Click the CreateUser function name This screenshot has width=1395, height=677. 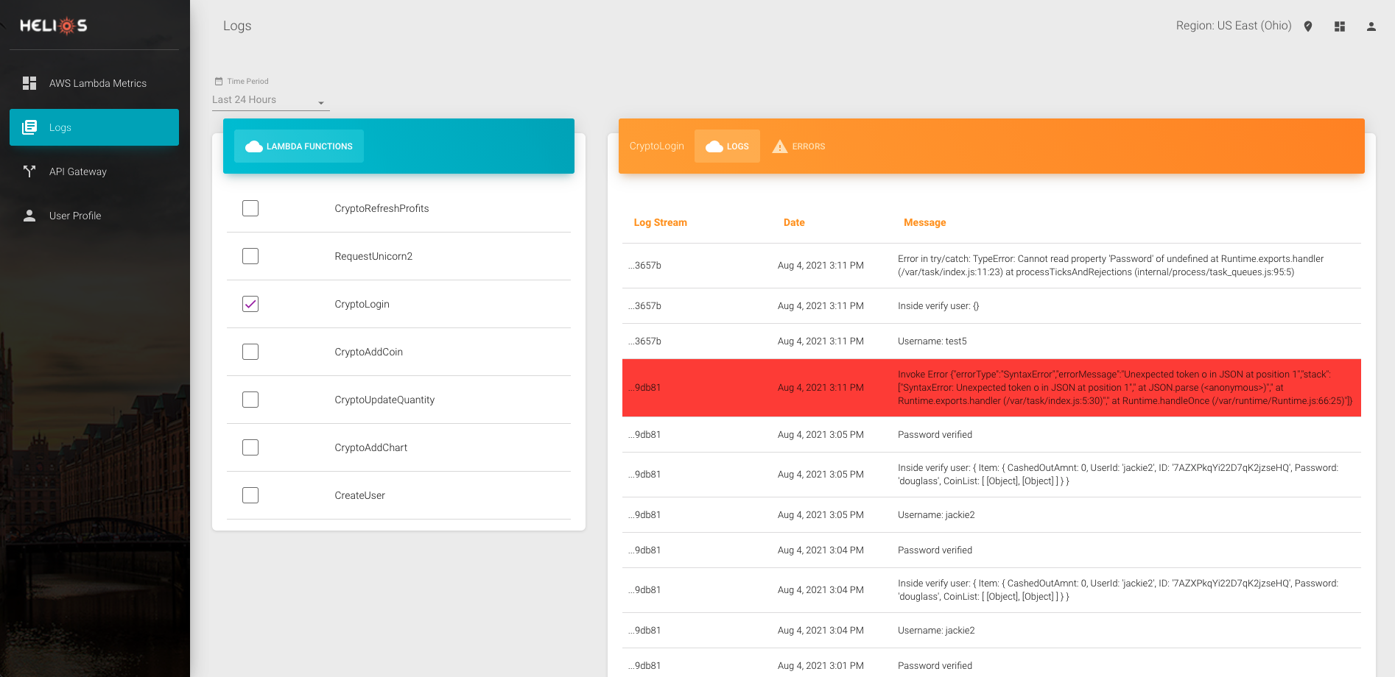point(359,495)
